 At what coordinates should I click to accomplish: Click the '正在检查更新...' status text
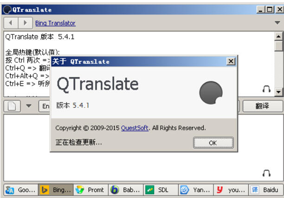(78, 142)
